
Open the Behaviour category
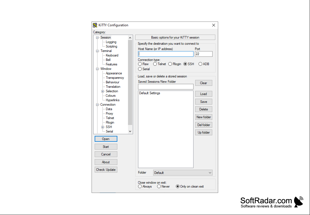point(113,82)
